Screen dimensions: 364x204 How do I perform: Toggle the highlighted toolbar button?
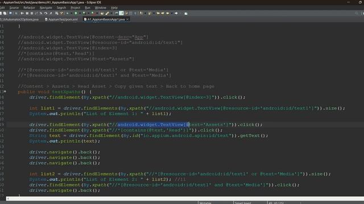point(121,13)
